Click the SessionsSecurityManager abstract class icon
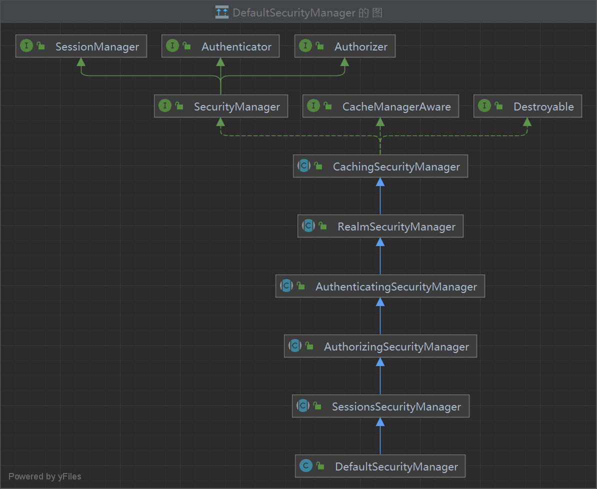Screen dimensions: 597x489 302,406
